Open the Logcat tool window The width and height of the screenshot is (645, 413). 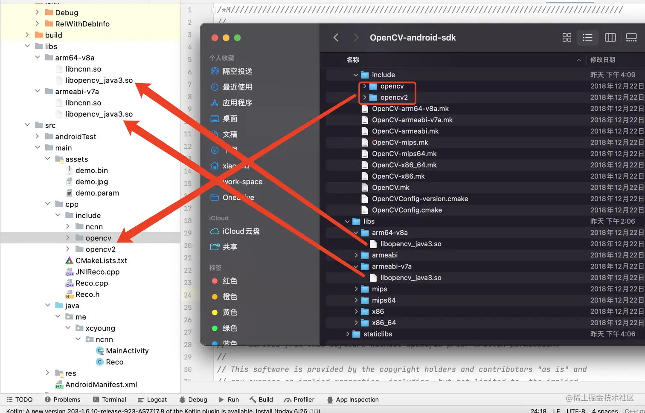point(152,399)
